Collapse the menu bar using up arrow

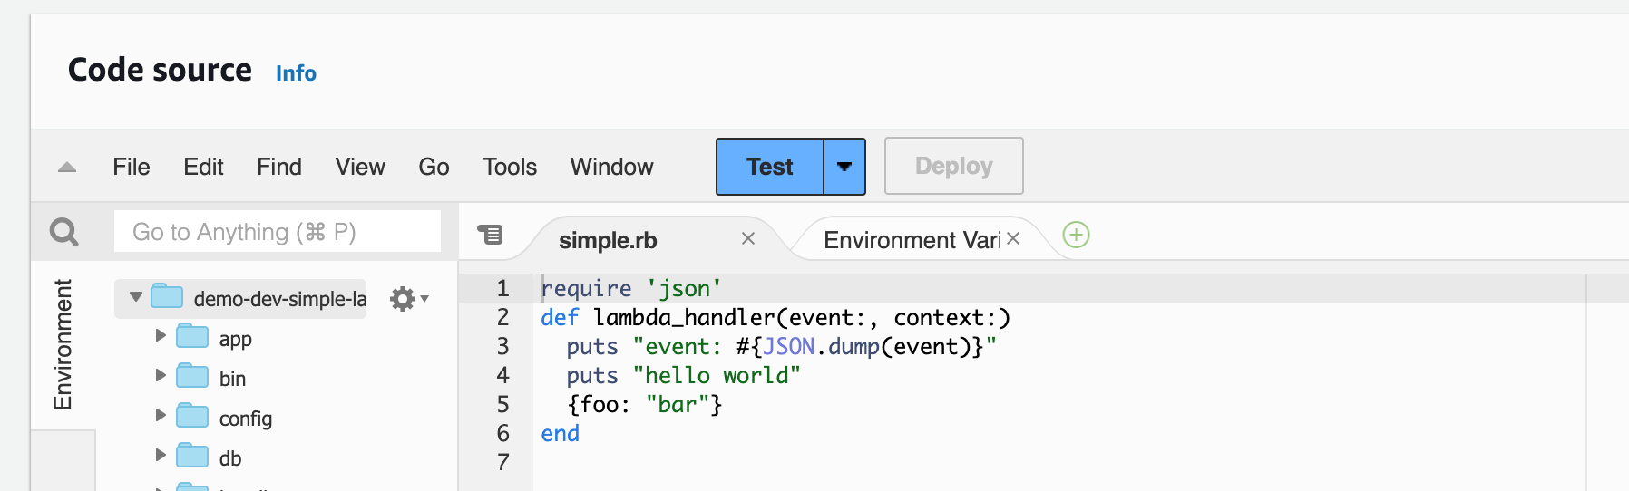point(67,167)
